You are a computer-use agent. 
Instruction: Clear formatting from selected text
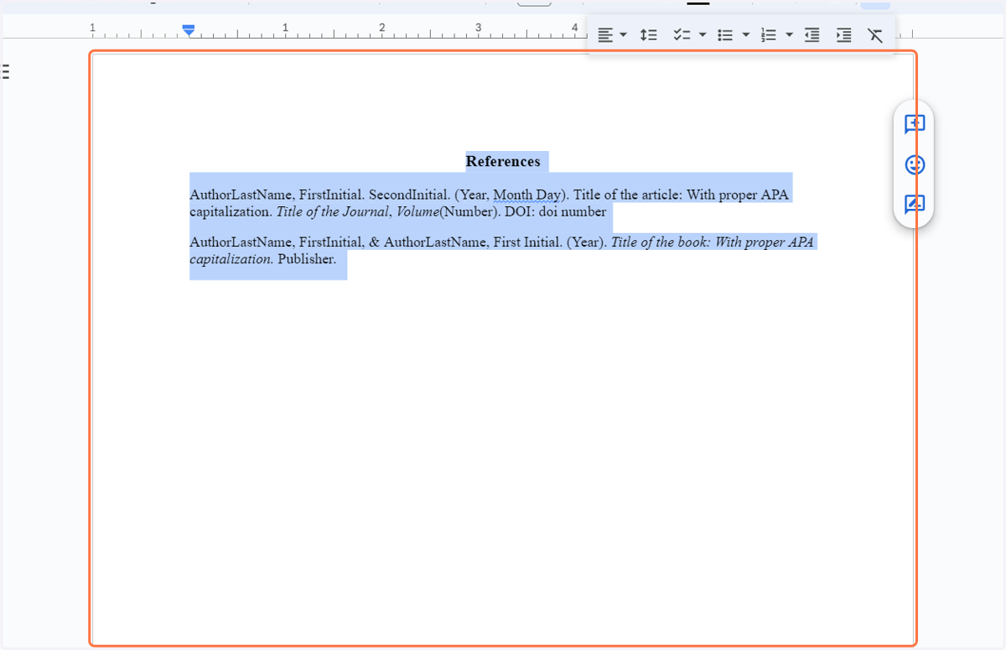[875, 35]
